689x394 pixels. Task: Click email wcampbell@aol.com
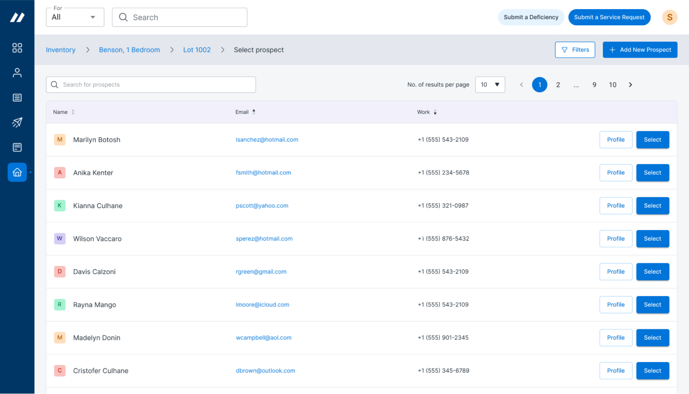[x=263, y=338]
